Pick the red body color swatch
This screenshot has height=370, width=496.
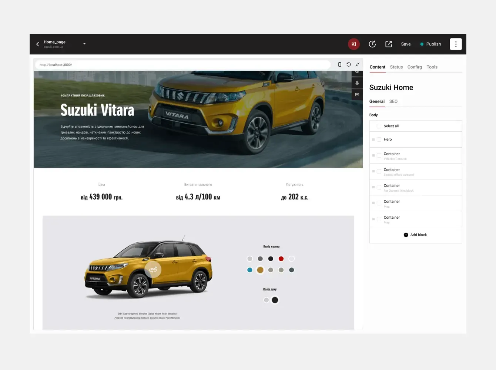coord(281,259)
